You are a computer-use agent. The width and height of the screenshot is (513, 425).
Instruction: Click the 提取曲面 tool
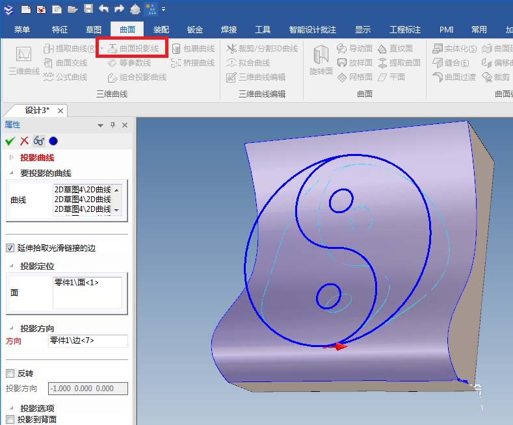(x=399, y=63)
